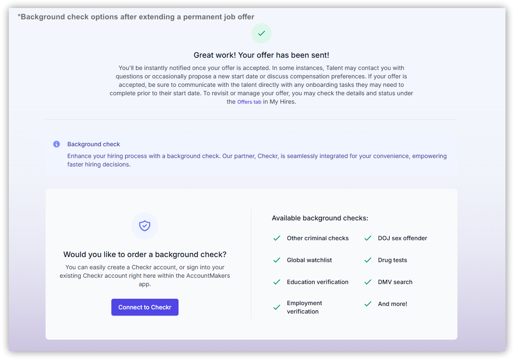Image resolution: width=519 pixels, height=362 pixels.
Task: Click the checkmark beside And more!
Action: [368, 303]
